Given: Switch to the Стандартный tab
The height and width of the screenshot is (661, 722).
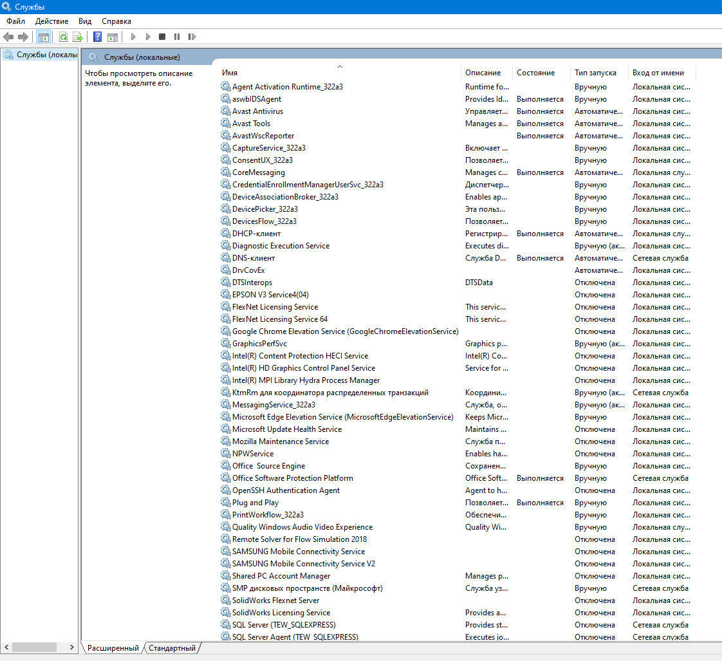Looking at the screenshot, I should pos(172,648).
